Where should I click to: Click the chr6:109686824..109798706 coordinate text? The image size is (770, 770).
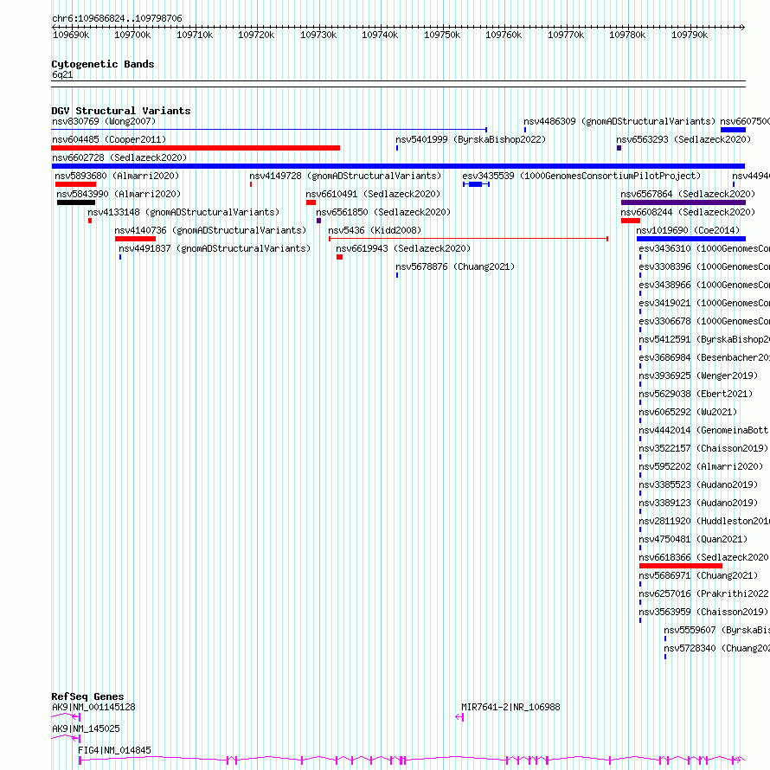[x=117, y=18]
